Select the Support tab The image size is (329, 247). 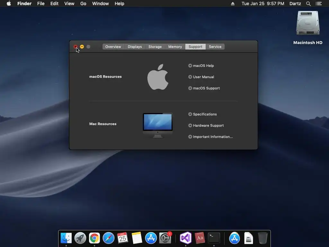click(195, 47)
